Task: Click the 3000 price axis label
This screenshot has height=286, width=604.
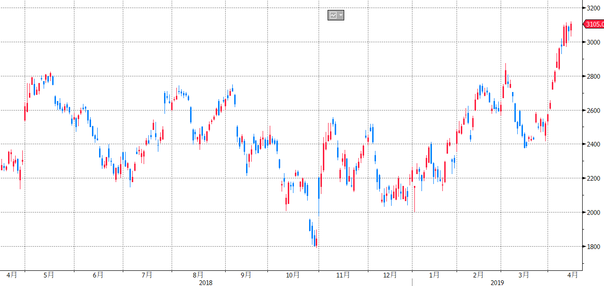Action: pyautogui.click(x=594, y=42)
